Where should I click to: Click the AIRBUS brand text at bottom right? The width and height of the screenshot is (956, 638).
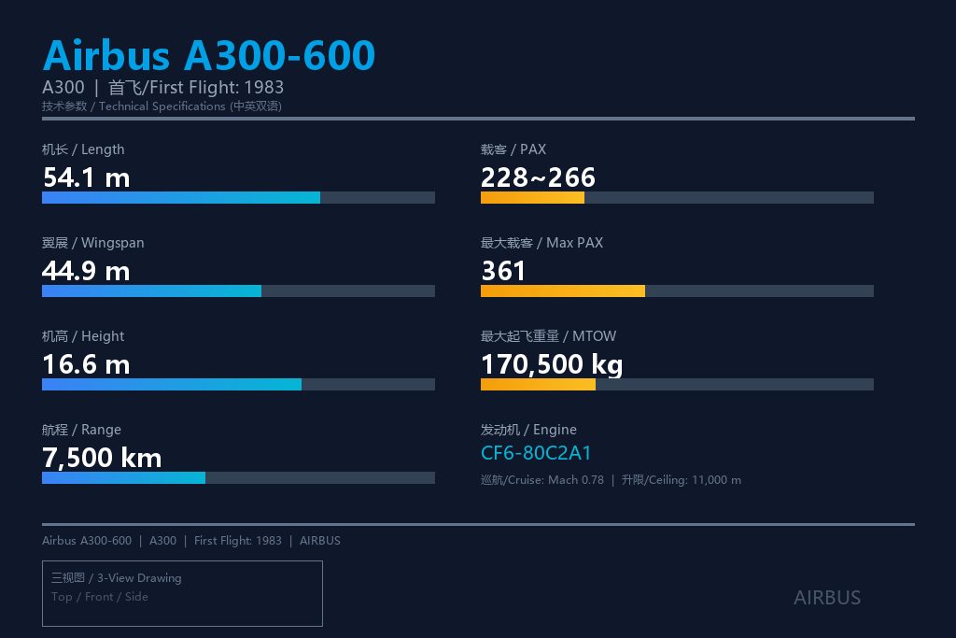coord(827,598)
